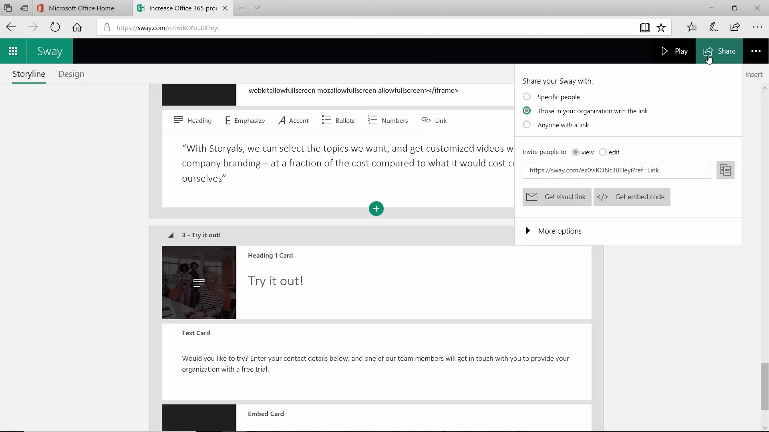Go forward in the browser
This screenshot has height=432, width=769.
click(x=33, y=27)
